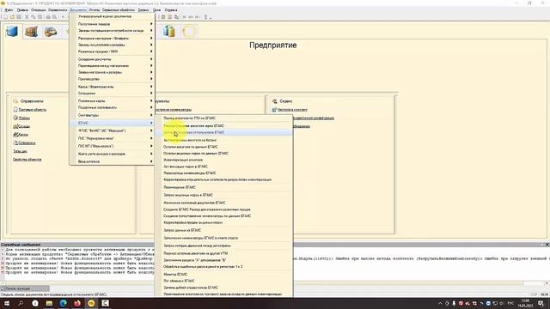Open the Типы цен link
This screenshot has width=550, height=309.
pyautogui.click(x=20, y=151)
